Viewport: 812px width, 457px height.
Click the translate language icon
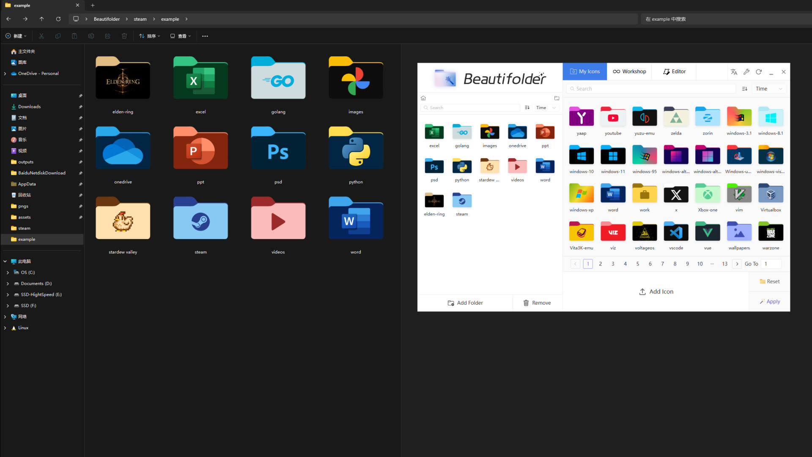pyautogui.click(x=734, y=72)
